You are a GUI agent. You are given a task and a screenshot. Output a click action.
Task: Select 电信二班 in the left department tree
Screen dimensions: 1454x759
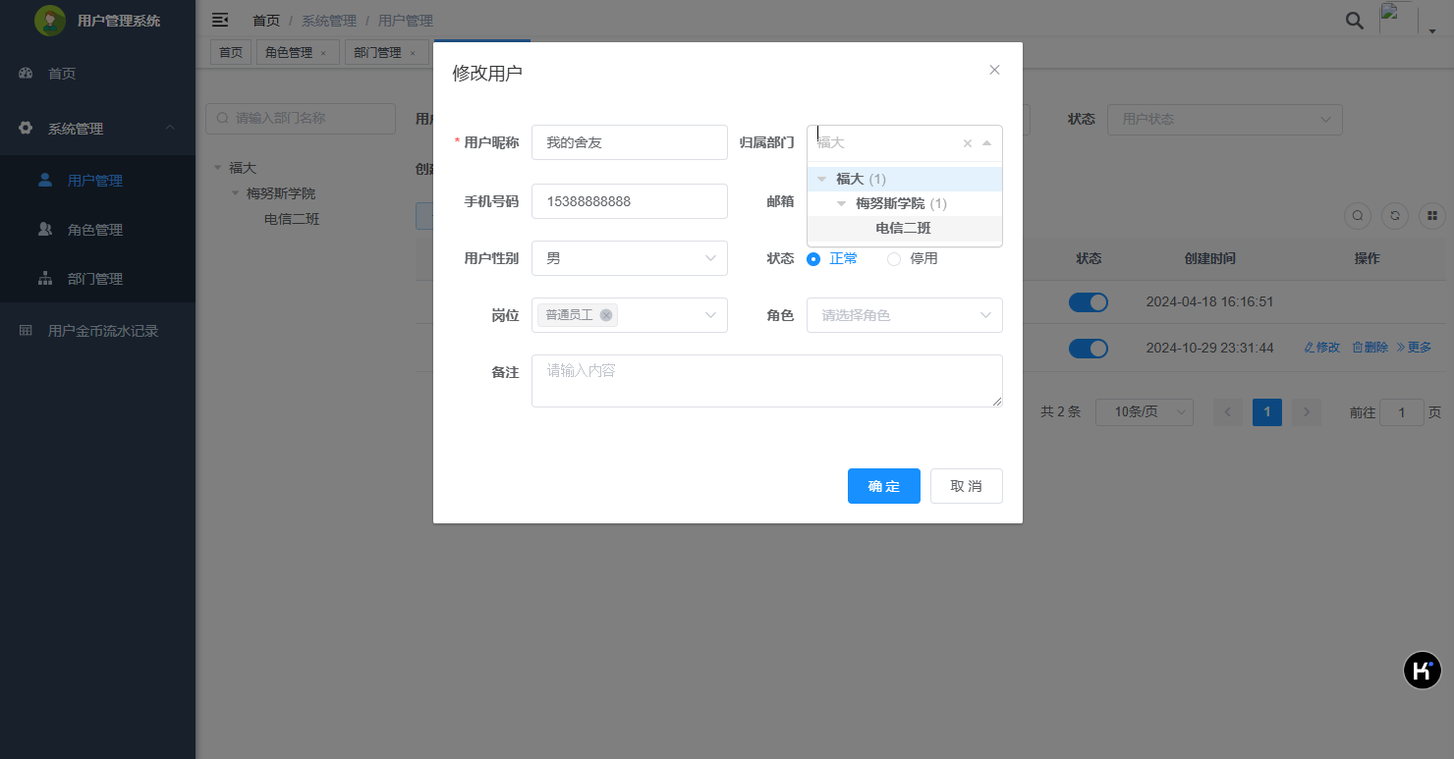click(292, 219)
